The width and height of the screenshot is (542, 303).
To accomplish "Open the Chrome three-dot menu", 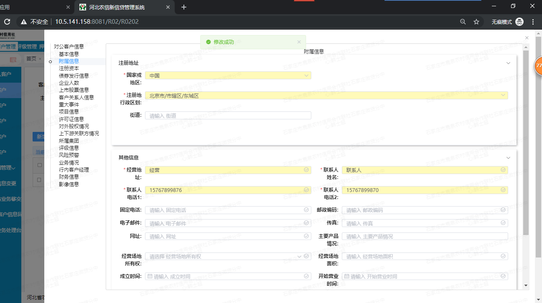I will pos(533,22).
